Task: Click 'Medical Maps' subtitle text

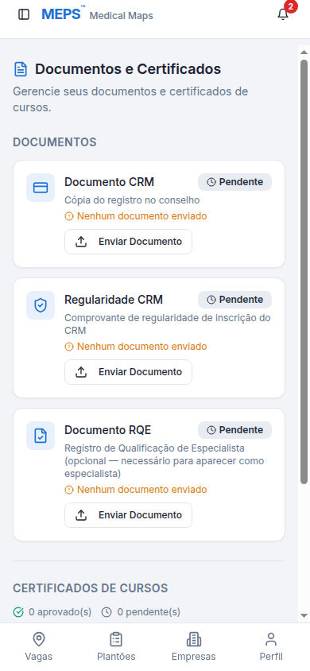Action: point(122,16)
